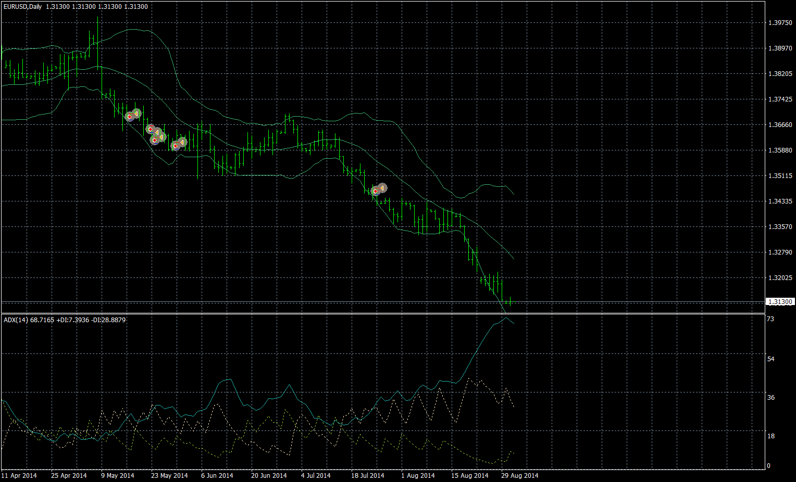The width and height of the screenshot is (796, 482).
Task: Click the ADX(14) 68.7165 indicator label
Action: [x=29, y=320]
